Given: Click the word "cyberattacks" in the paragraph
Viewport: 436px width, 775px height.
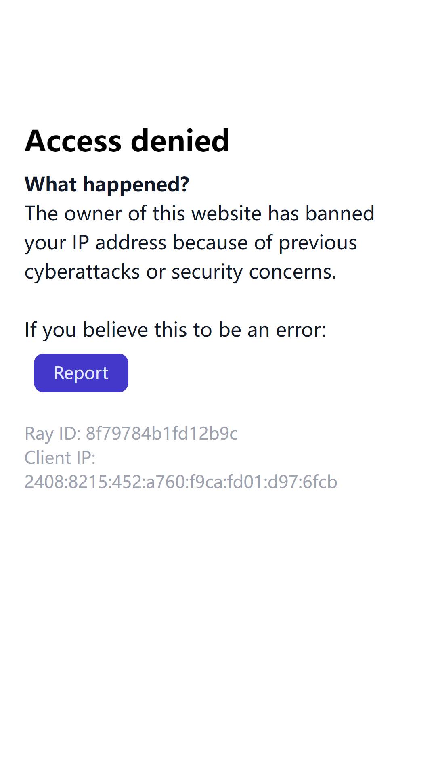Looking at the screenshot, I should point(82,272).
